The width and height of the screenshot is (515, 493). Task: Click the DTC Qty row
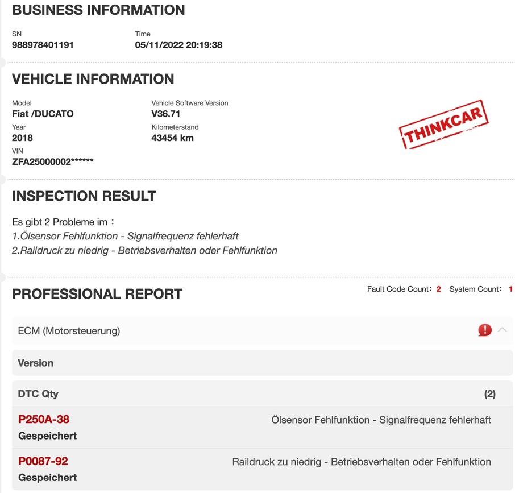click(38, 393)
